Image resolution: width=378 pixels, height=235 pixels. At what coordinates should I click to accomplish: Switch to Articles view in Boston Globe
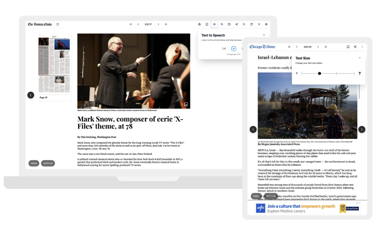coord(48,163)
